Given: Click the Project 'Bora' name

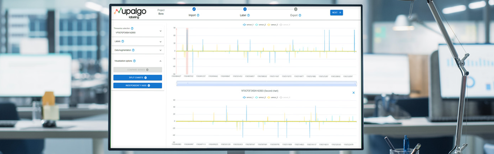Looking at the screenshot, I should coord(161,14).
